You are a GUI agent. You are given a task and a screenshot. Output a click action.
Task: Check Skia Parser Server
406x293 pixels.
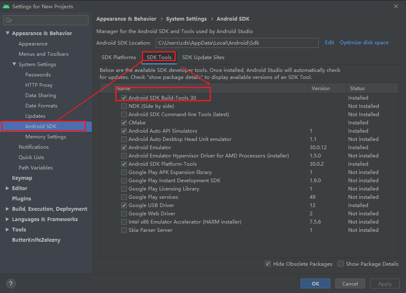click(124, 230)
